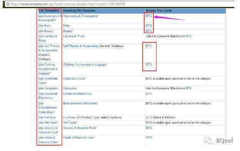Open Lite Gift Cards template link
The width and height of the screenshot is (240, 151).
point(48,122)
